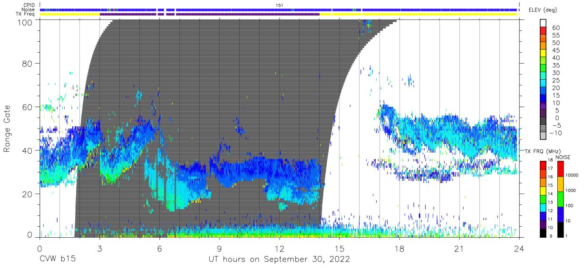The width and height of the screenshot is (584, 269).
Task: Click the 35 label on ELEV scale
Action: 556,65
